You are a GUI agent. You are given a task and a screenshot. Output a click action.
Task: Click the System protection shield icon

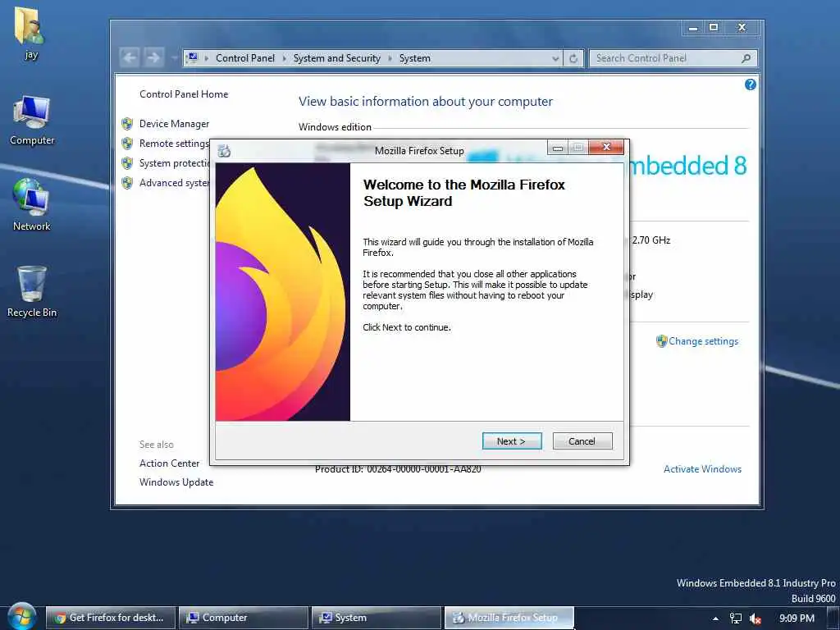point(127,163)
